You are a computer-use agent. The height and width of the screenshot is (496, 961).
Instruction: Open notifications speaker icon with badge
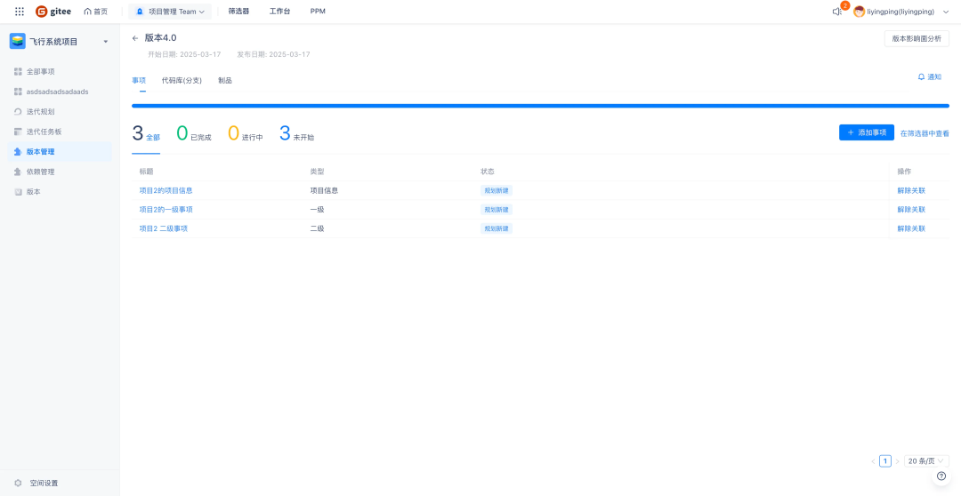837,12
